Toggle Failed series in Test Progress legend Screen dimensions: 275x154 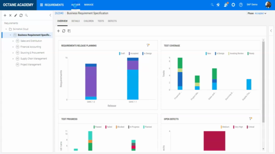(109, 127)
